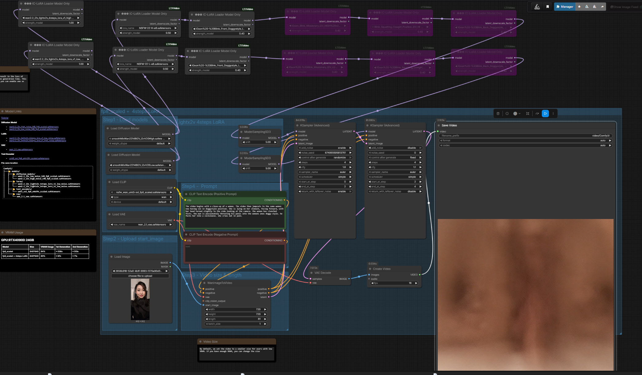
Task: Click 'choose file to upload' button
Action: tap(140, 276)
